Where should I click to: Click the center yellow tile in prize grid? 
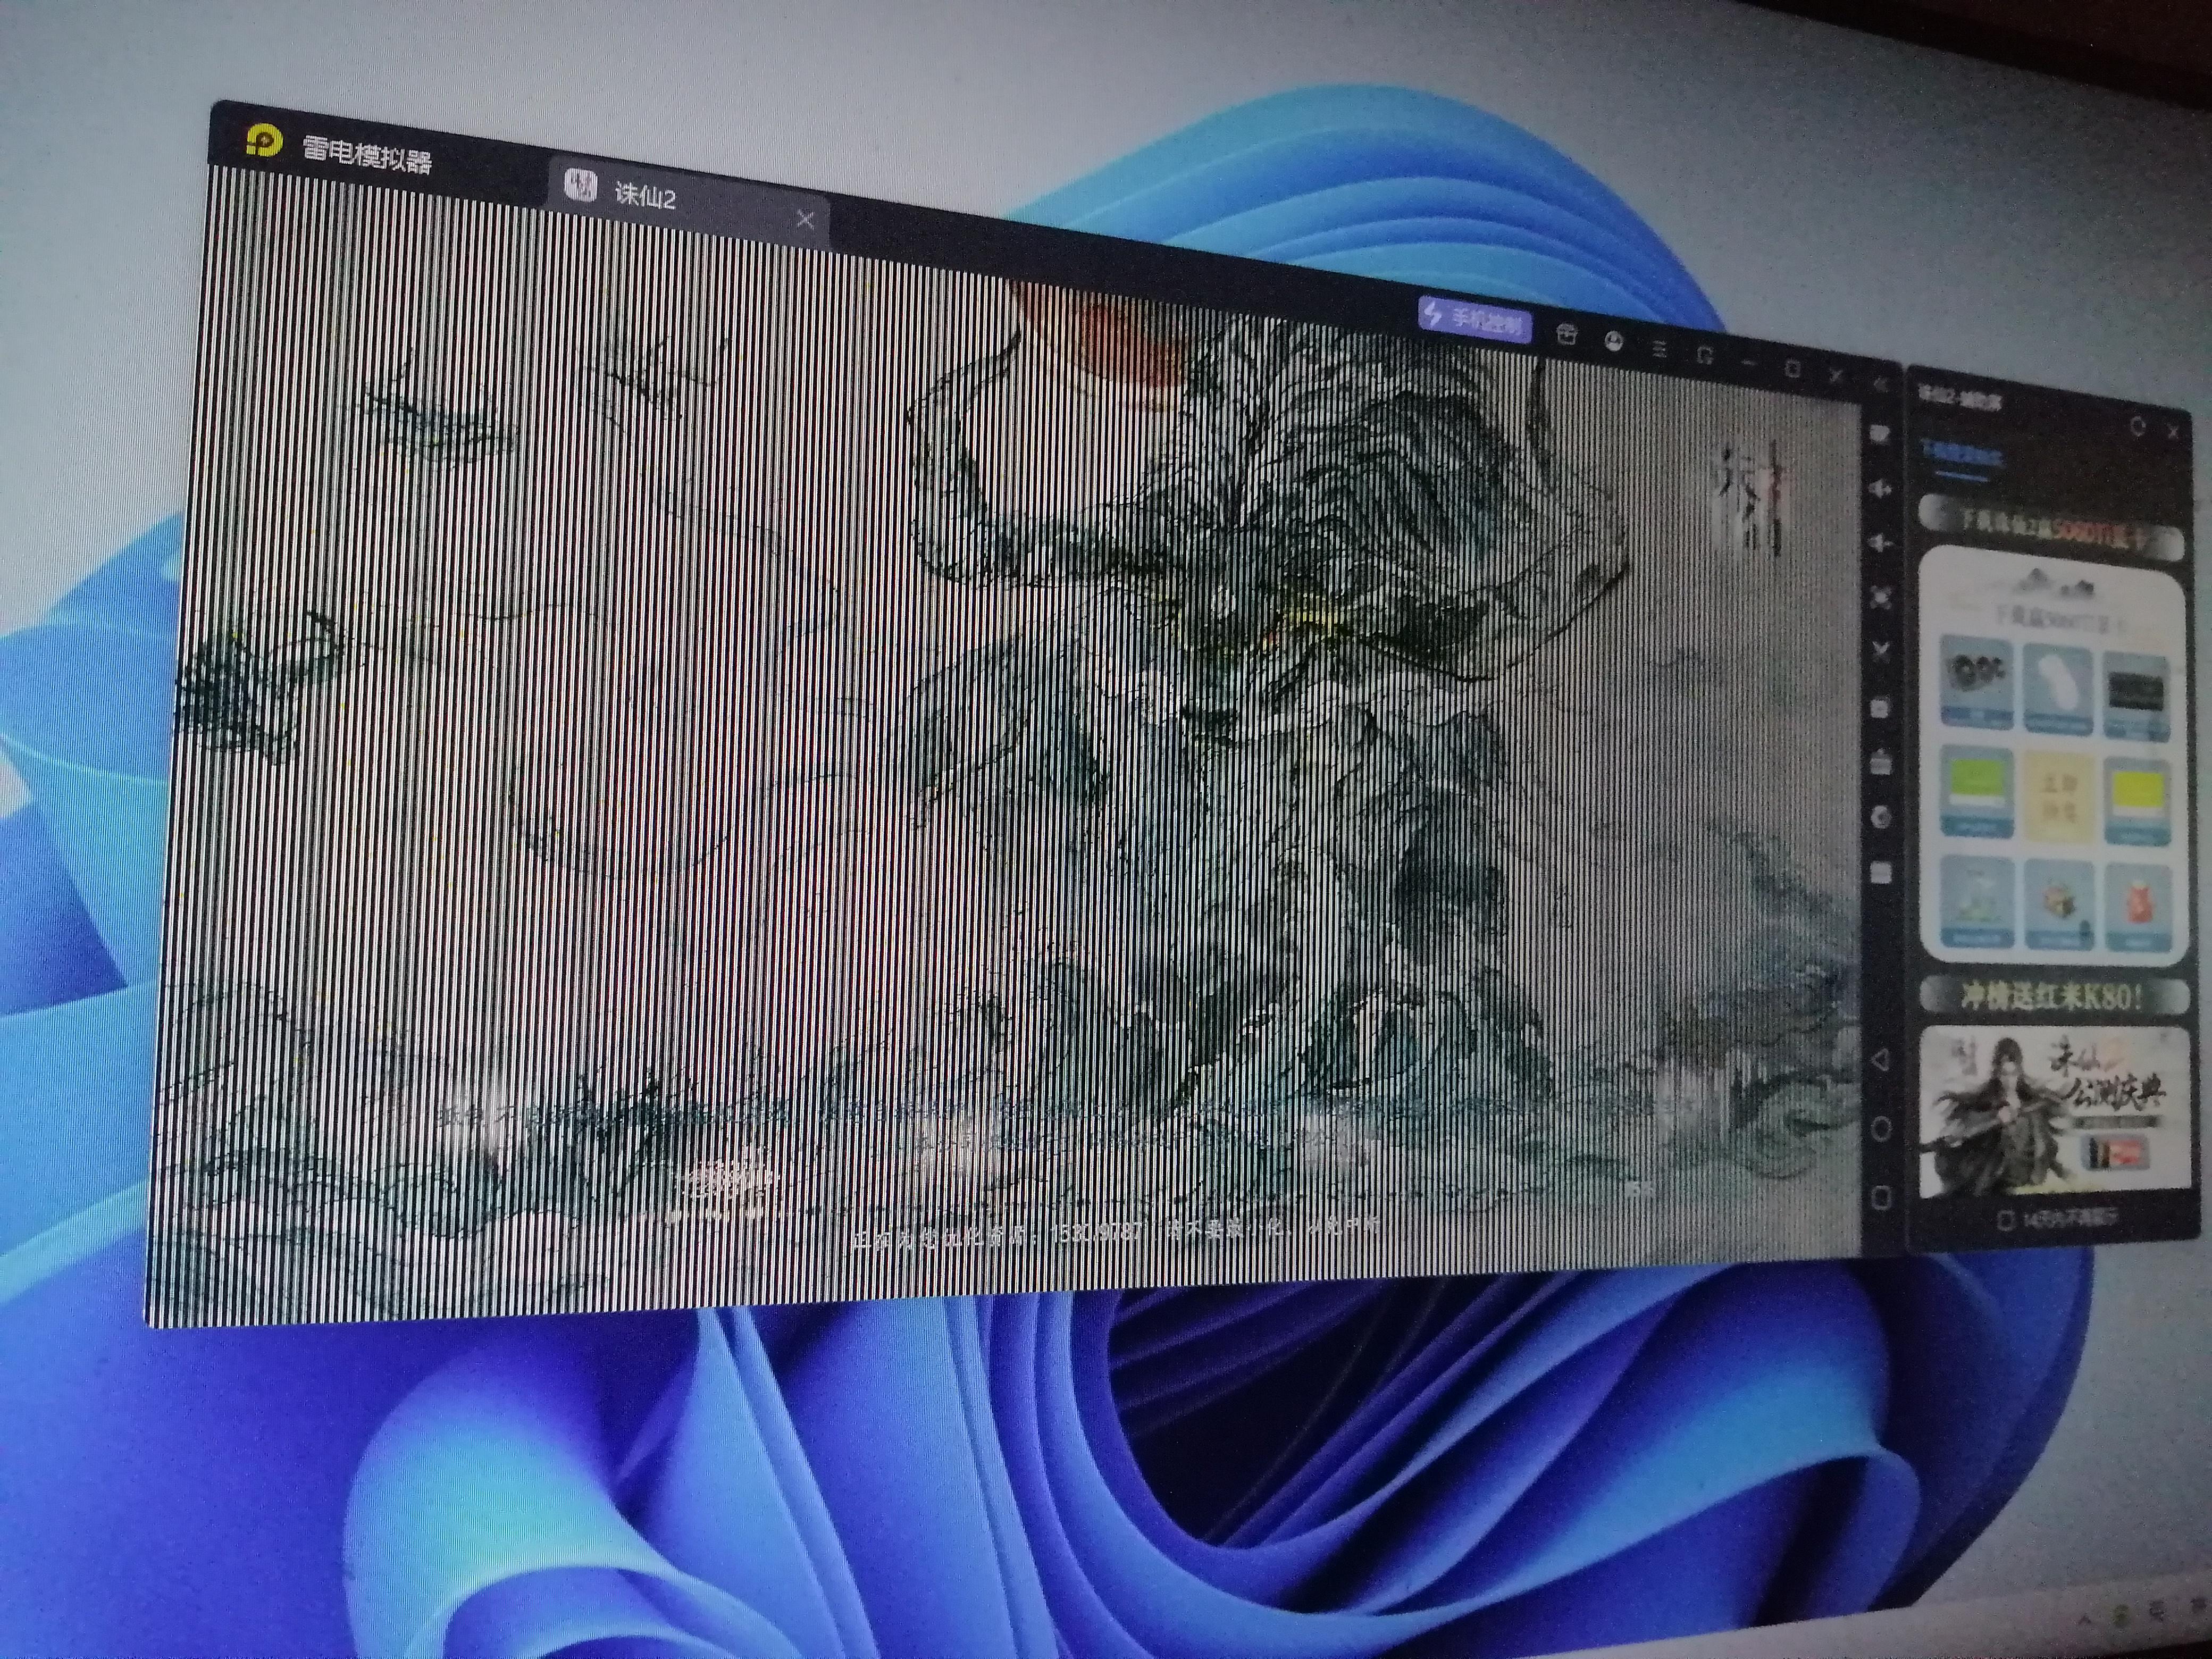coord(2058,796)
